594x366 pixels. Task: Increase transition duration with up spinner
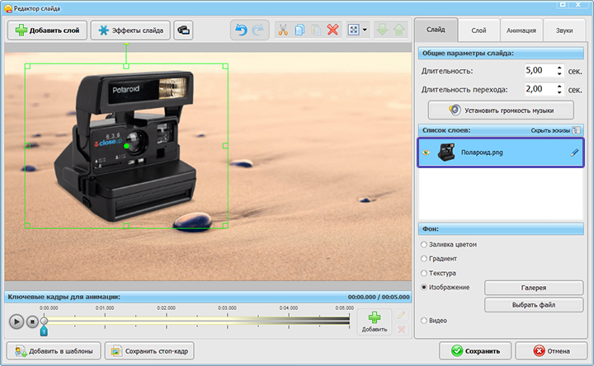tap(559, 86)
